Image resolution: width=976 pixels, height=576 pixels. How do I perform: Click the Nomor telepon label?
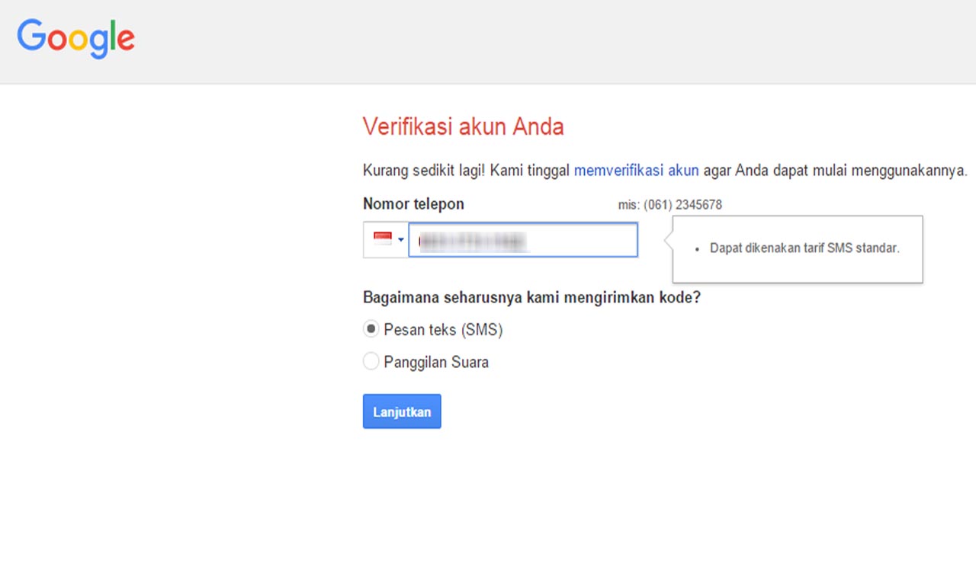pos(413,203)
